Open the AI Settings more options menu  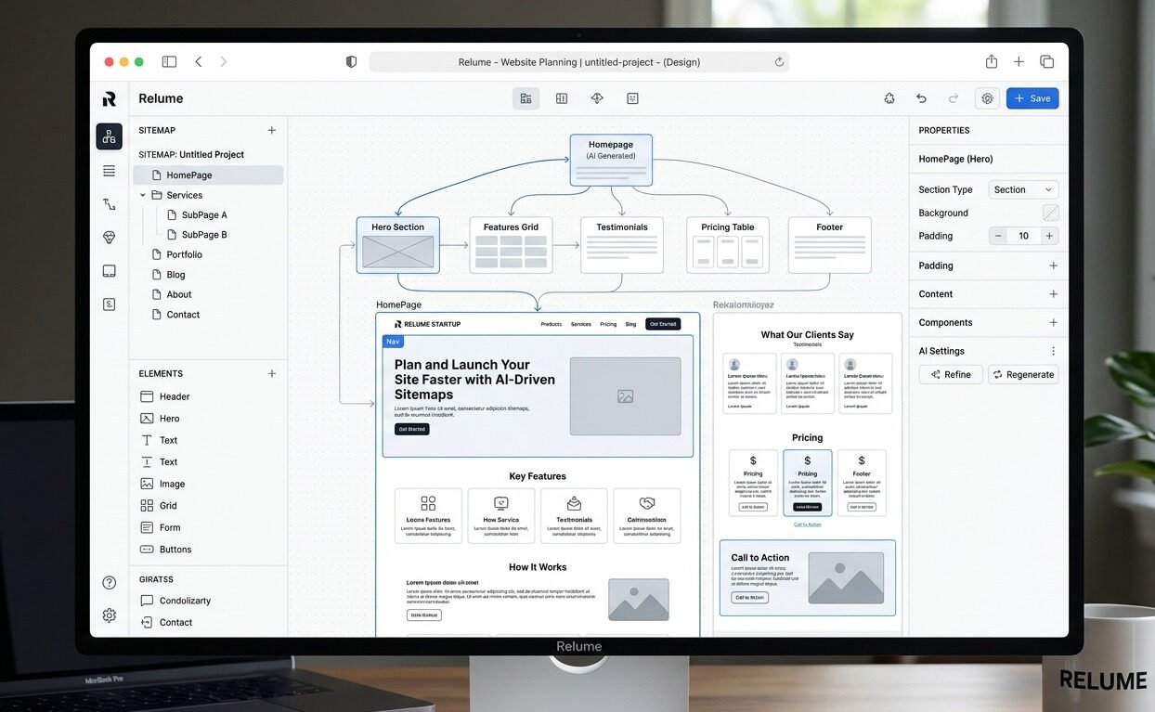pyautogui.click(x=1053, y=351)
